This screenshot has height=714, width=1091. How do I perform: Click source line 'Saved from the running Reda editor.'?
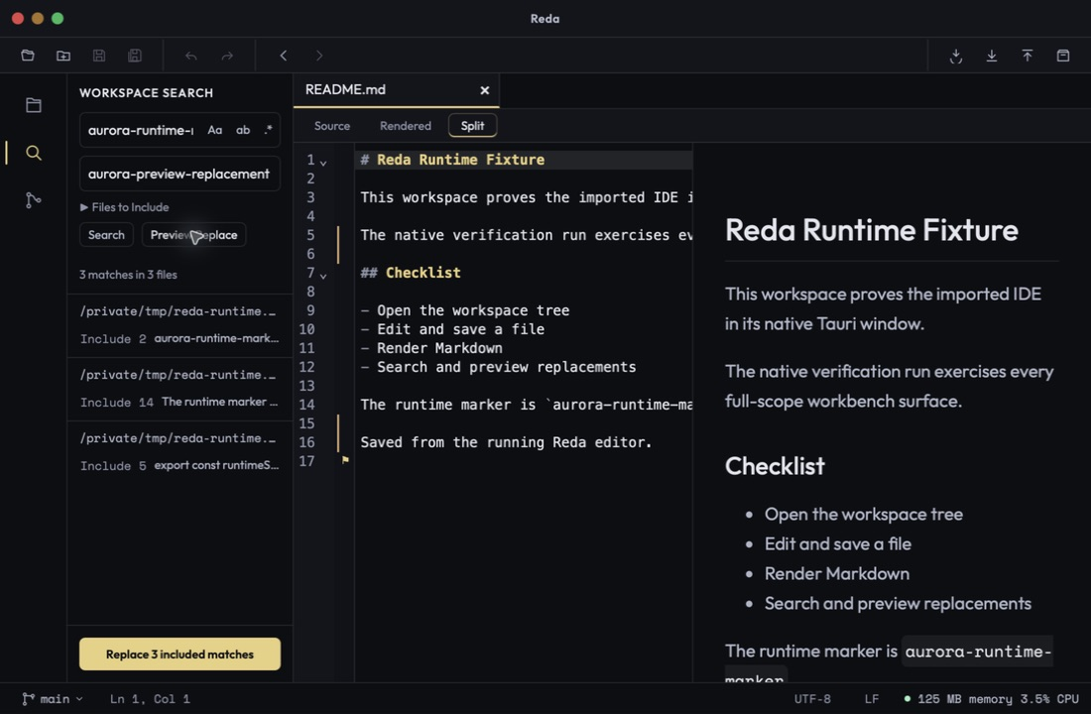tap(506, 442)
